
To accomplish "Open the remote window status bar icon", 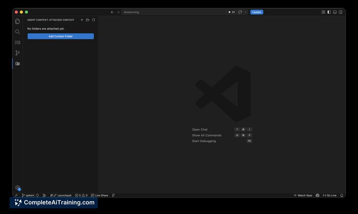I will [16, 195].
